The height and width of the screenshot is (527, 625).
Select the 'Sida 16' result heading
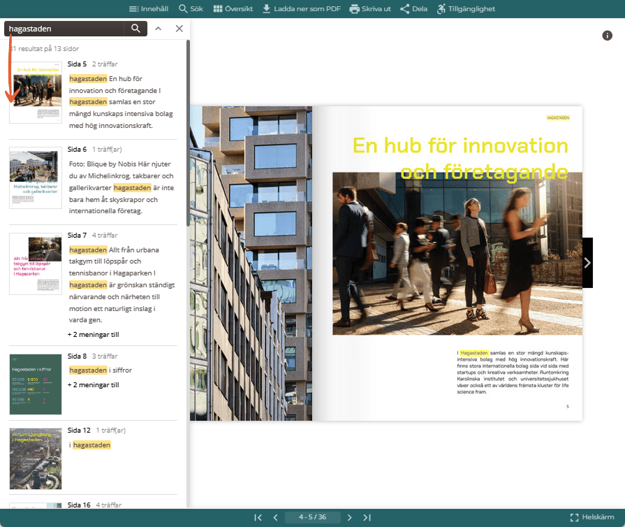(79, 505)
